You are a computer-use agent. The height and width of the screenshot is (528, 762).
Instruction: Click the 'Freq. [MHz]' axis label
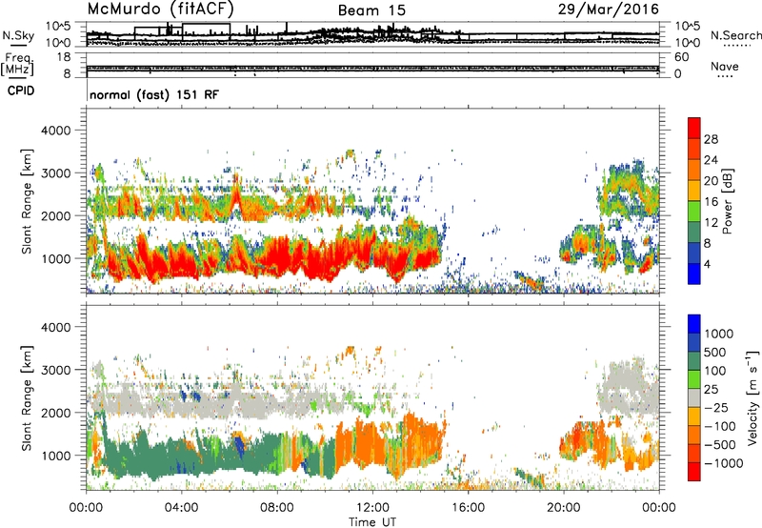[x=17, y=64]
